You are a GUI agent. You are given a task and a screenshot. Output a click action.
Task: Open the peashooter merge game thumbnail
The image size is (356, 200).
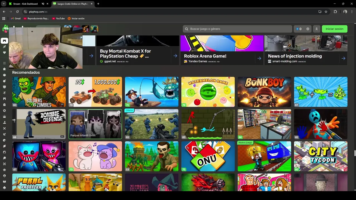[321, 92]
